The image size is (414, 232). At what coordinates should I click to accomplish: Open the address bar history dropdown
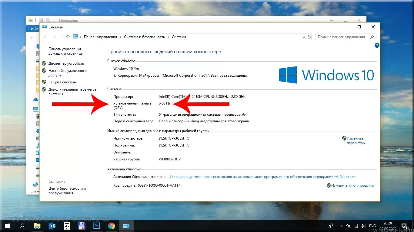(304, 37)
